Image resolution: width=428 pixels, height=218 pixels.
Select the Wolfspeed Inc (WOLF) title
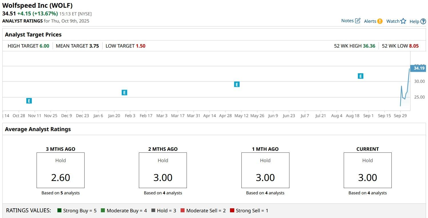coord(37,5)
